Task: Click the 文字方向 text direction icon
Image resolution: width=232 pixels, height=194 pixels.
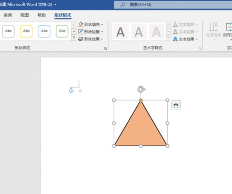Action: pyautogui.click(x=214, y=27)
